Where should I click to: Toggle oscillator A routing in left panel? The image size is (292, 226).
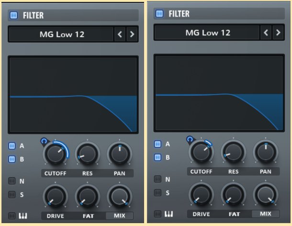[x=12, y=146]
